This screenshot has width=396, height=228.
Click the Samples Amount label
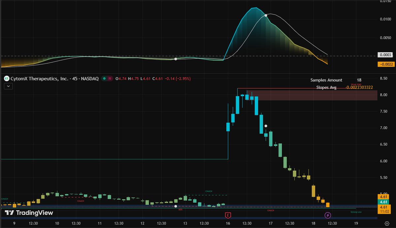point(326,80)
